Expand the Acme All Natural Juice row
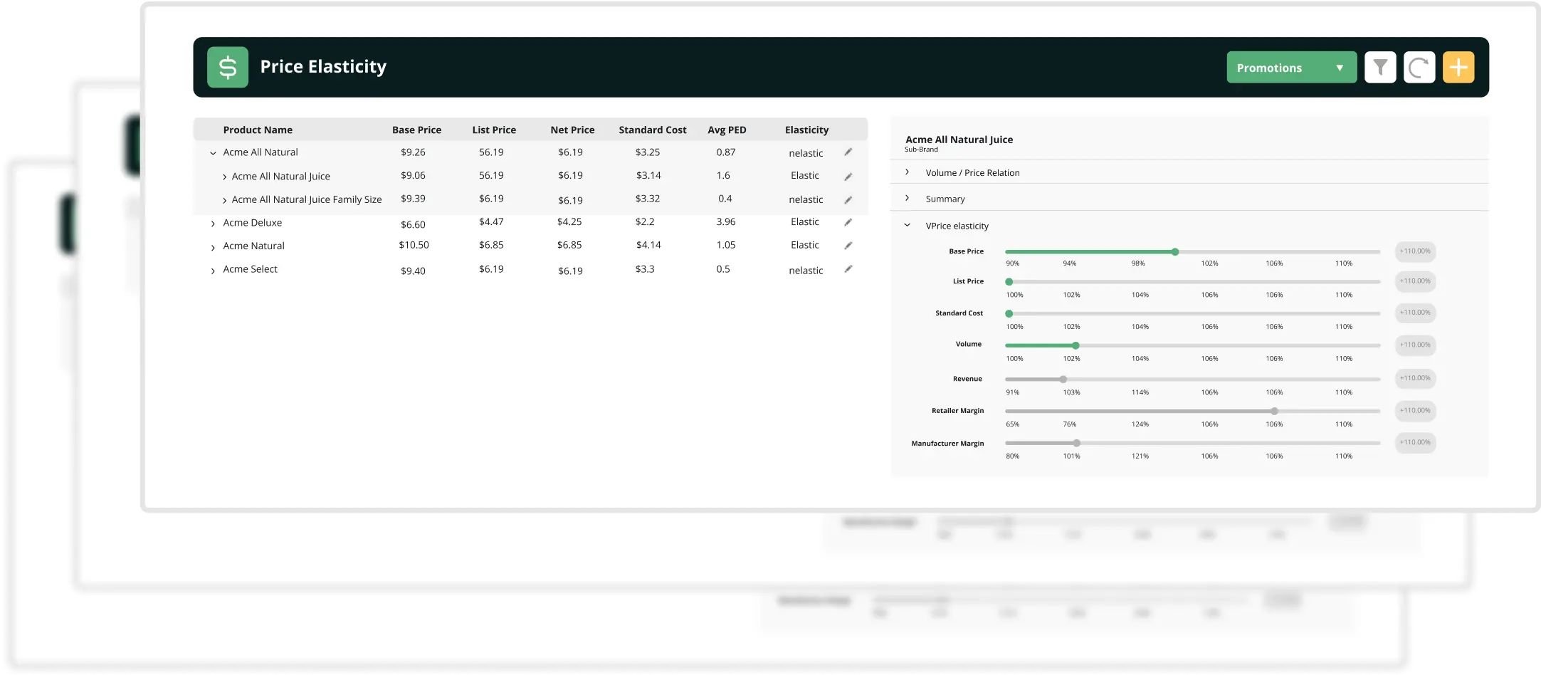1541x675 pixels. coord(224,177)
